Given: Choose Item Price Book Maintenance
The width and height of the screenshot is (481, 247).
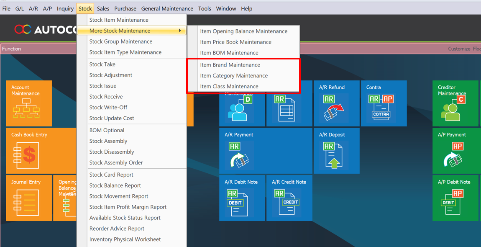Looking at the screenshot, I should (243, 42).
